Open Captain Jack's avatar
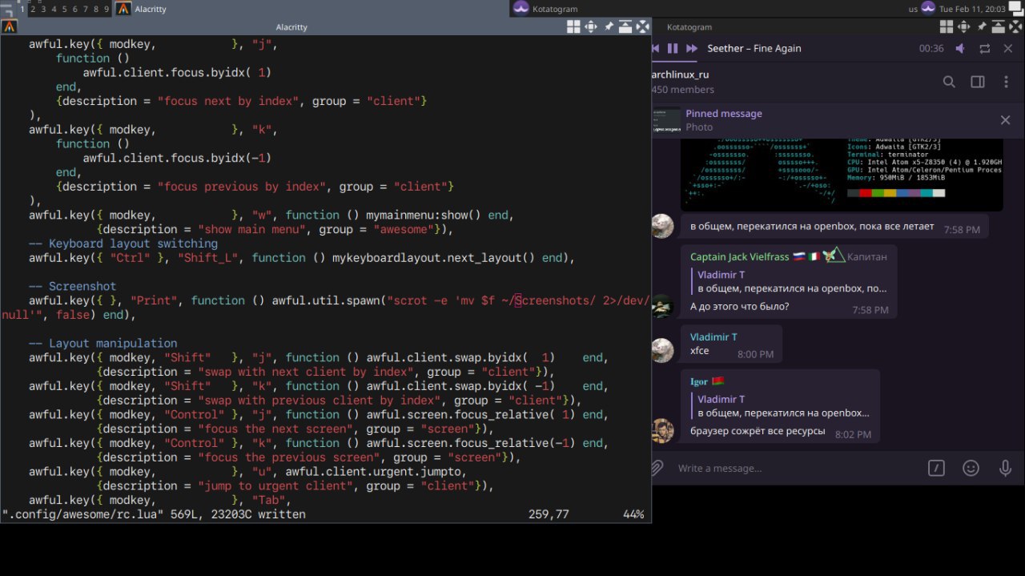Viewport: 1025px width, 576px height. click(662, 306)
